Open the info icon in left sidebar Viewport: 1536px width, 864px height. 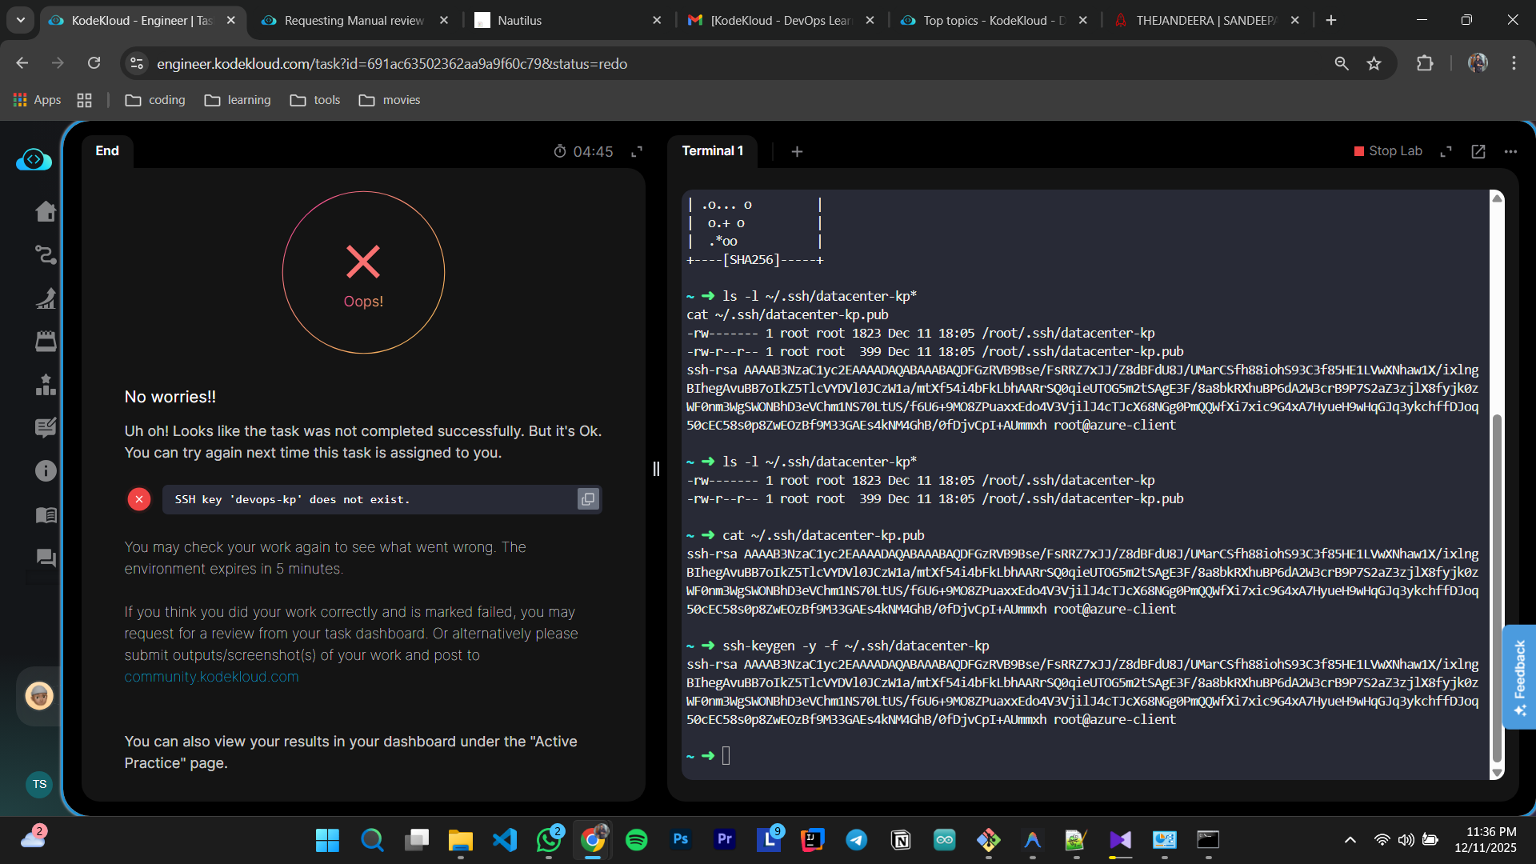pyautogui.click(x=46, y=470)
